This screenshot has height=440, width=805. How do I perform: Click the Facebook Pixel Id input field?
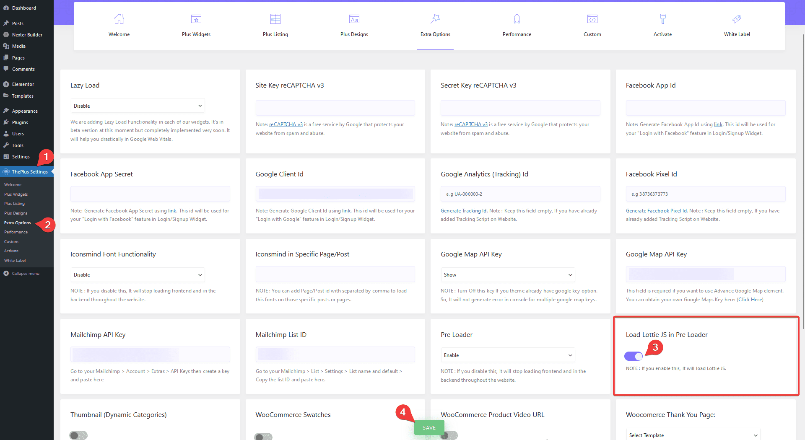tap(706, 194)
